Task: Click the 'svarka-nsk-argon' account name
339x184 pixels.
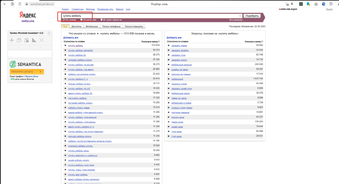Action: click(288, 9)
